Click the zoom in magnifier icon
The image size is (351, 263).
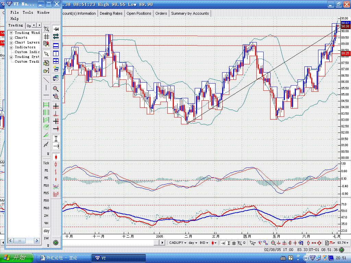(56, 89)
